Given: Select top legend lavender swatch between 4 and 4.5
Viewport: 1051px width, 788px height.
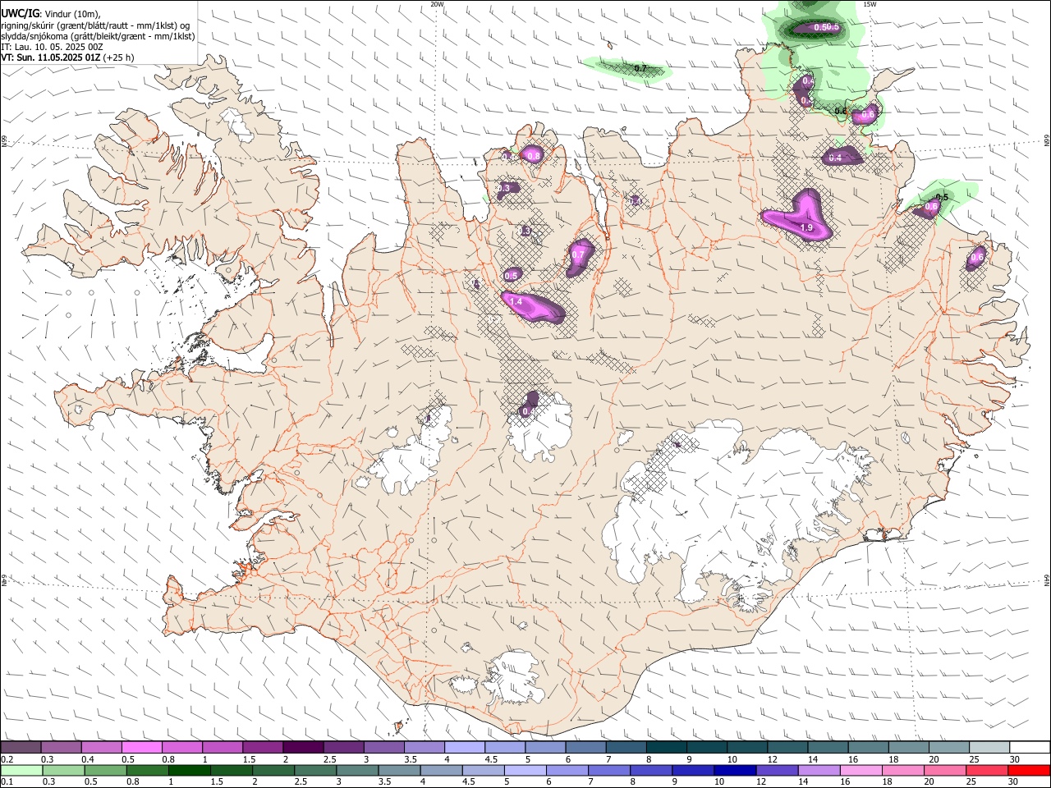Looking at the screenshot, I should tap(465, 748).
